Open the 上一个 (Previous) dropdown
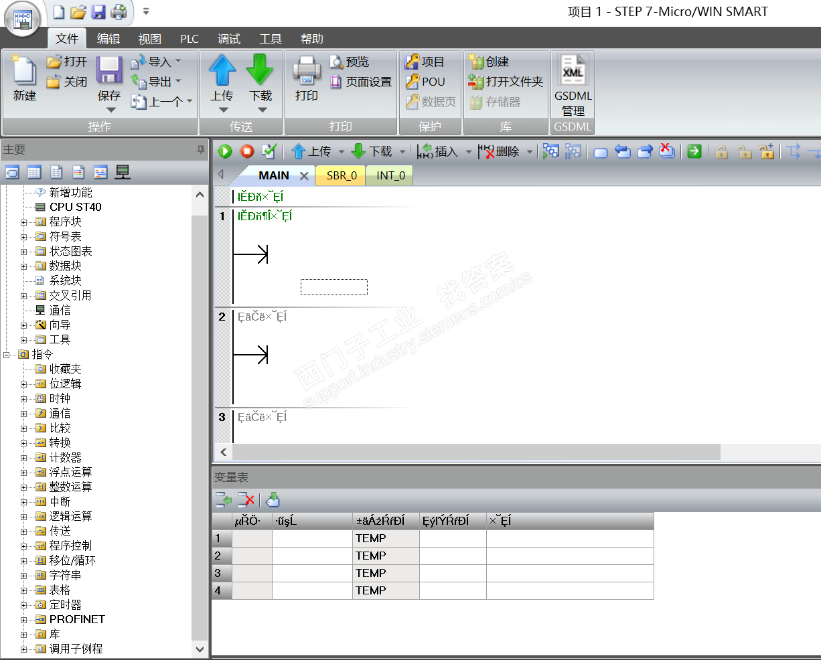Viewport: 821px width, 660px height. coord(190,102)
